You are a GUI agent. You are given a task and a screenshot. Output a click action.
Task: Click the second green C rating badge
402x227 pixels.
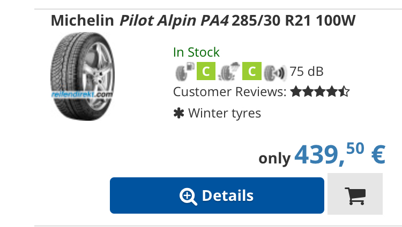coord(251,71)
